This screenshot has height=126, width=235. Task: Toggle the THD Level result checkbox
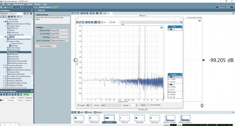coord(8,54)
